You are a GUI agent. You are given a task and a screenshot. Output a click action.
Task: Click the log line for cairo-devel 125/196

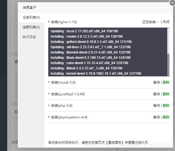(x=89, y=63)
